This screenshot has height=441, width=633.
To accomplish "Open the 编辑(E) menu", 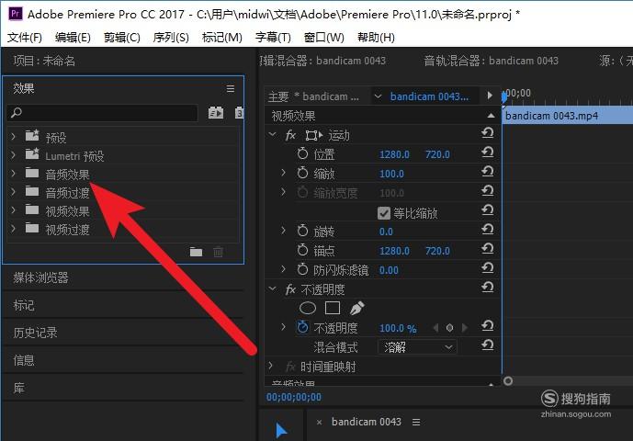I will tap(73, 38).
